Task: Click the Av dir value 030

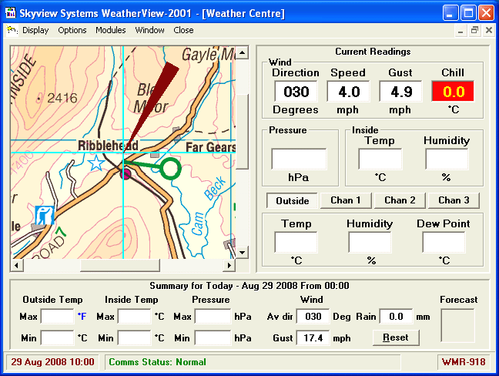Action: click(313, 317)
